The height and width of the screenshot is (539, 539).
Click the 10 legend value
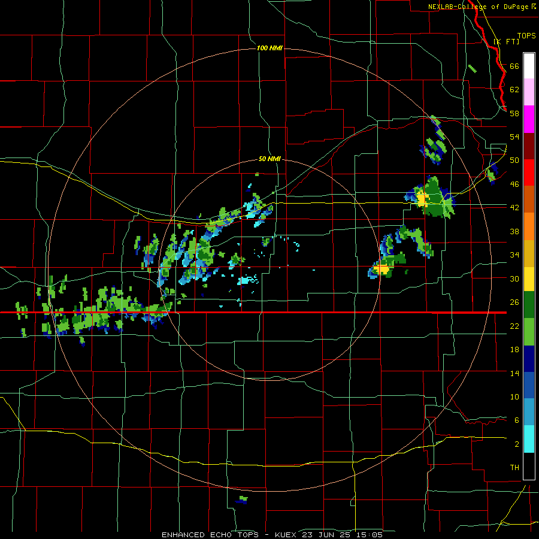point(514,396)
